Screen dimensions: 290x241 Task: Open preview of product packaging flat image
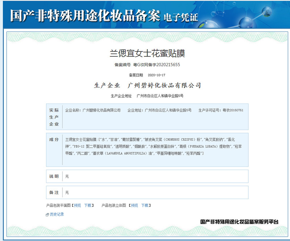(78, 206)
